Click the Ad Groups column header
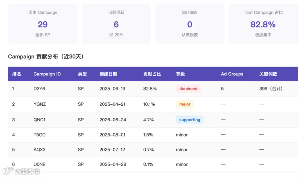This screenshot has height=177, width=304. point(232,74)
